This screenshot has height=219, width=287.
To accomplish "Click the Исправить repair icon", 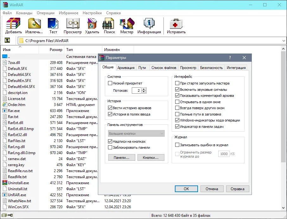I will [176, 23].
